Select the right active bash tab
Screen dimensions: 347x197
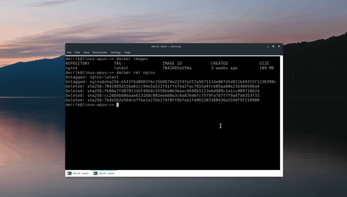click(x=104, y=173)
